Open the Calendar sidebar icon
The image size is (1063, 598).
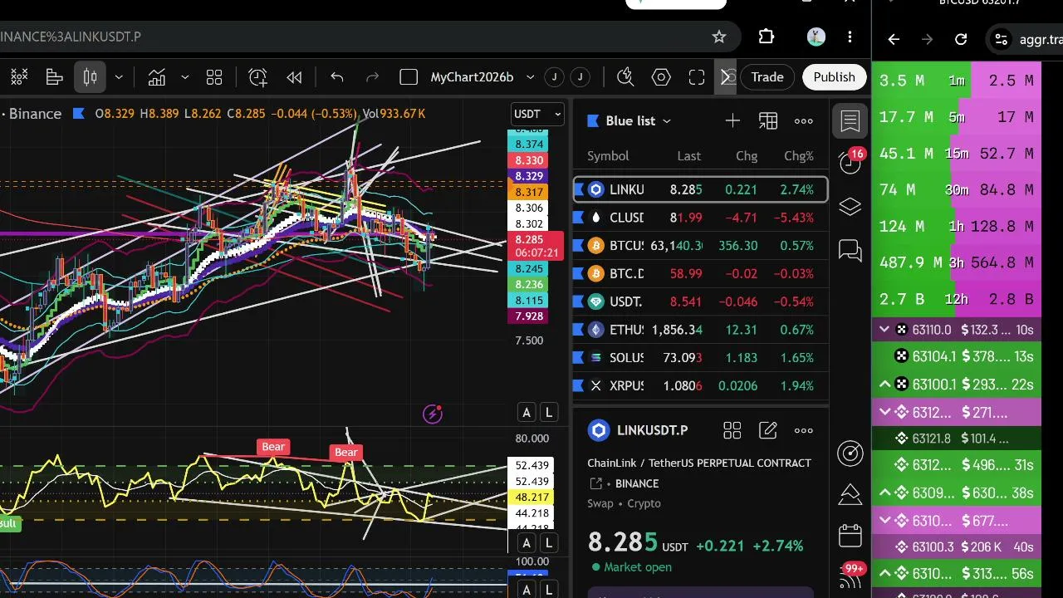pos(850,536)
